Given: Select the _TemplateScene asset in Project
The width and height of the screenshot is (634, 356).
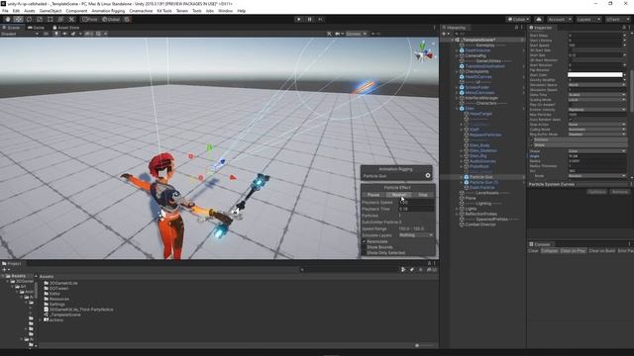Looking at the screenshot, I should 64,314.
